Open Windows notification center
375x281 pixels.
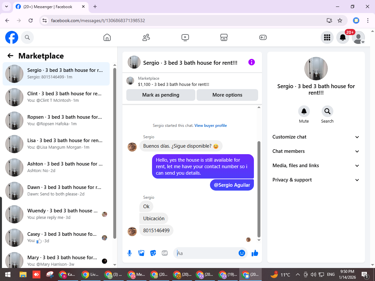(365, 274)
